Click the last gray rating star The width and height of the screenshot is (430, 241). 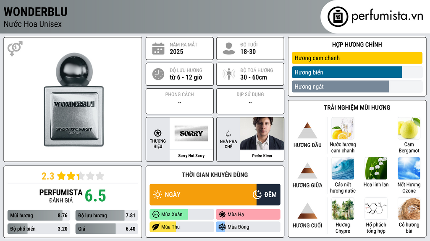tap(100, 176)
